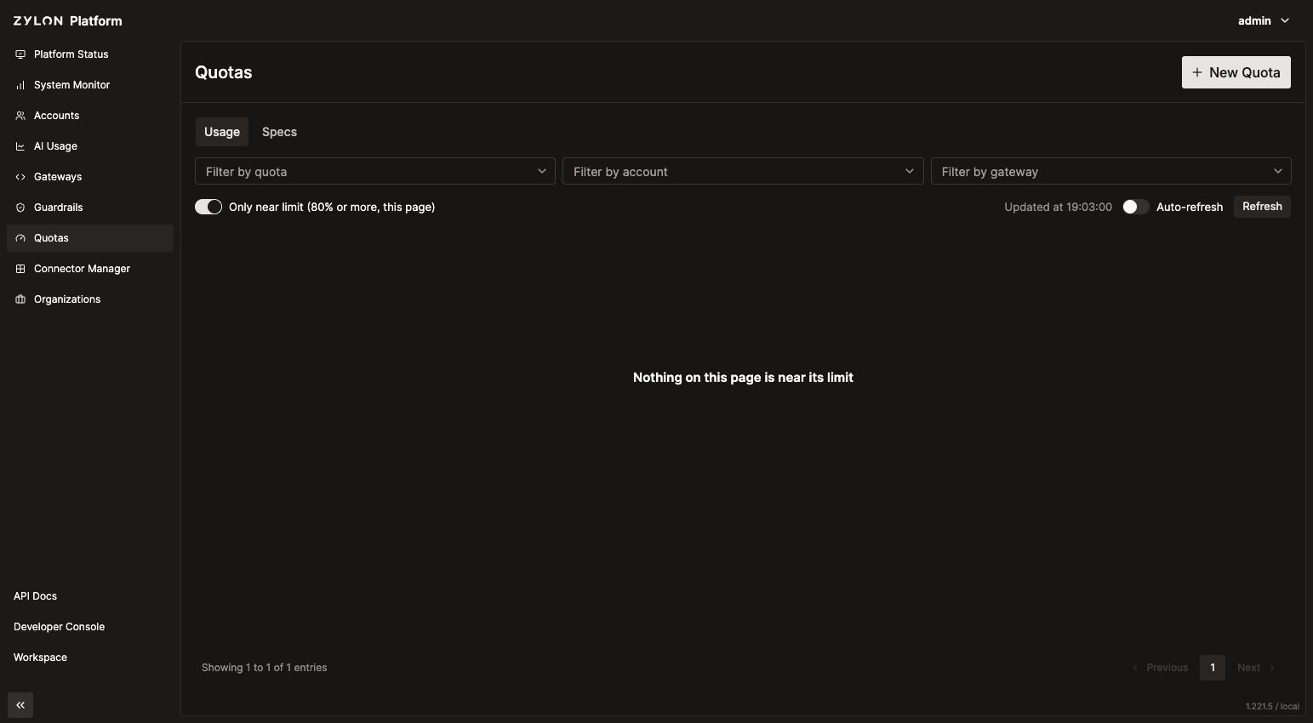Create a New Quota
Viewport: 1313px width, 723px height.
click(x=1236, y=72)
